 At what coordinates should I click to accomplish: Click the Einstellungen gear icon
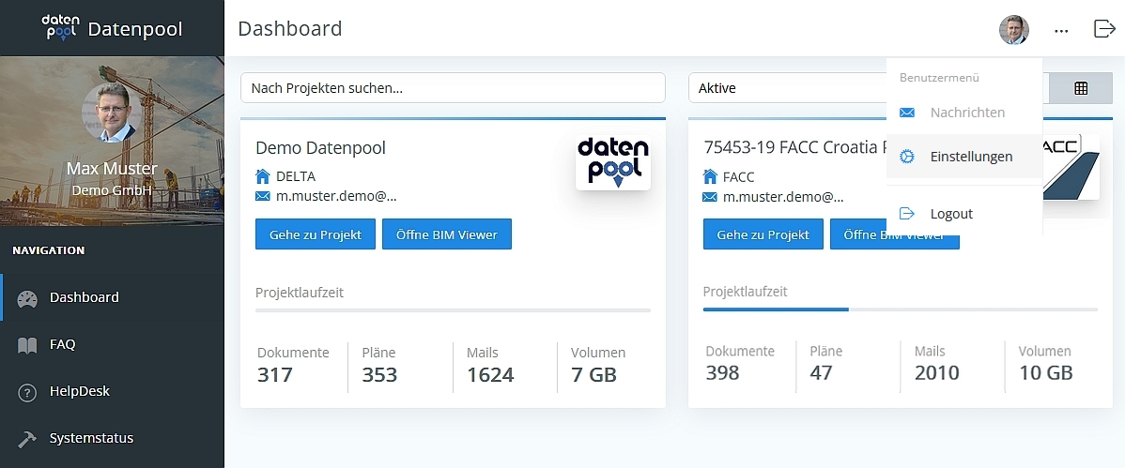click(906, 157)
